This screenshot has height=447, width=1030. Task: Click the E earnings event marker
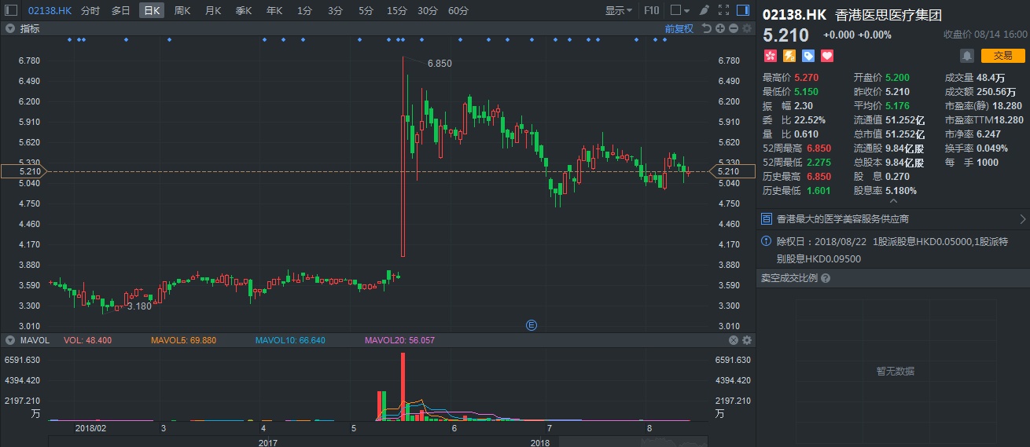531,324
